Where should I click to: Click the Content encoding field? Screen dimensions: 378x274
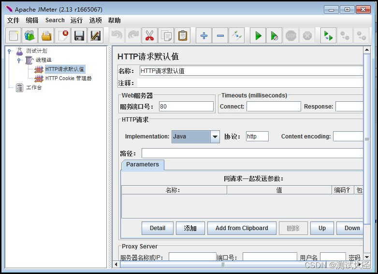coord(348,137)
